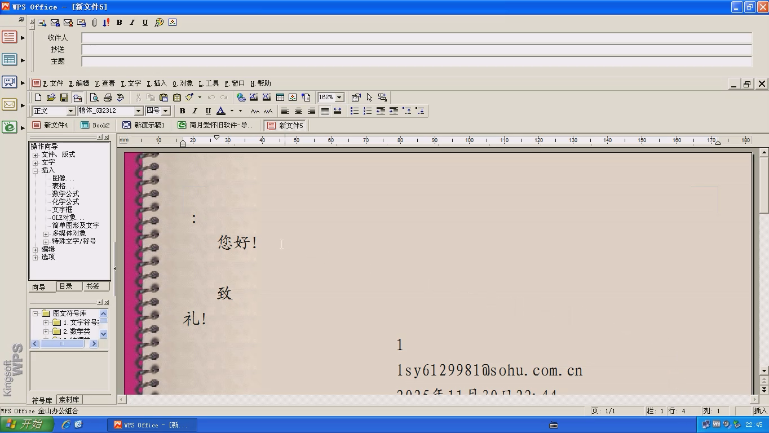Viewport: 769px width, 433px height.
Task: Open the font color dropdown arrow
Action: 232,111
